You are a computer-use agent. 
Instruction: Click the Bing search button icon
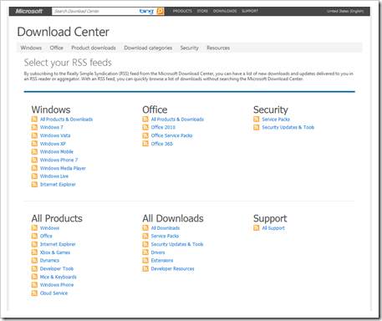(160, 11)
